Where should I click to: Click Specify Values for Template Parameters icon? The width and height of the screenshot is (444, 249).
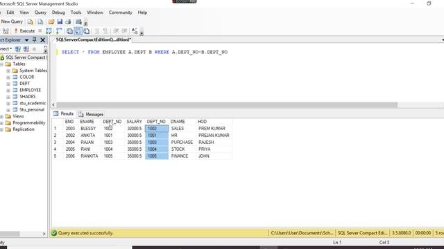tap(135, 31)
